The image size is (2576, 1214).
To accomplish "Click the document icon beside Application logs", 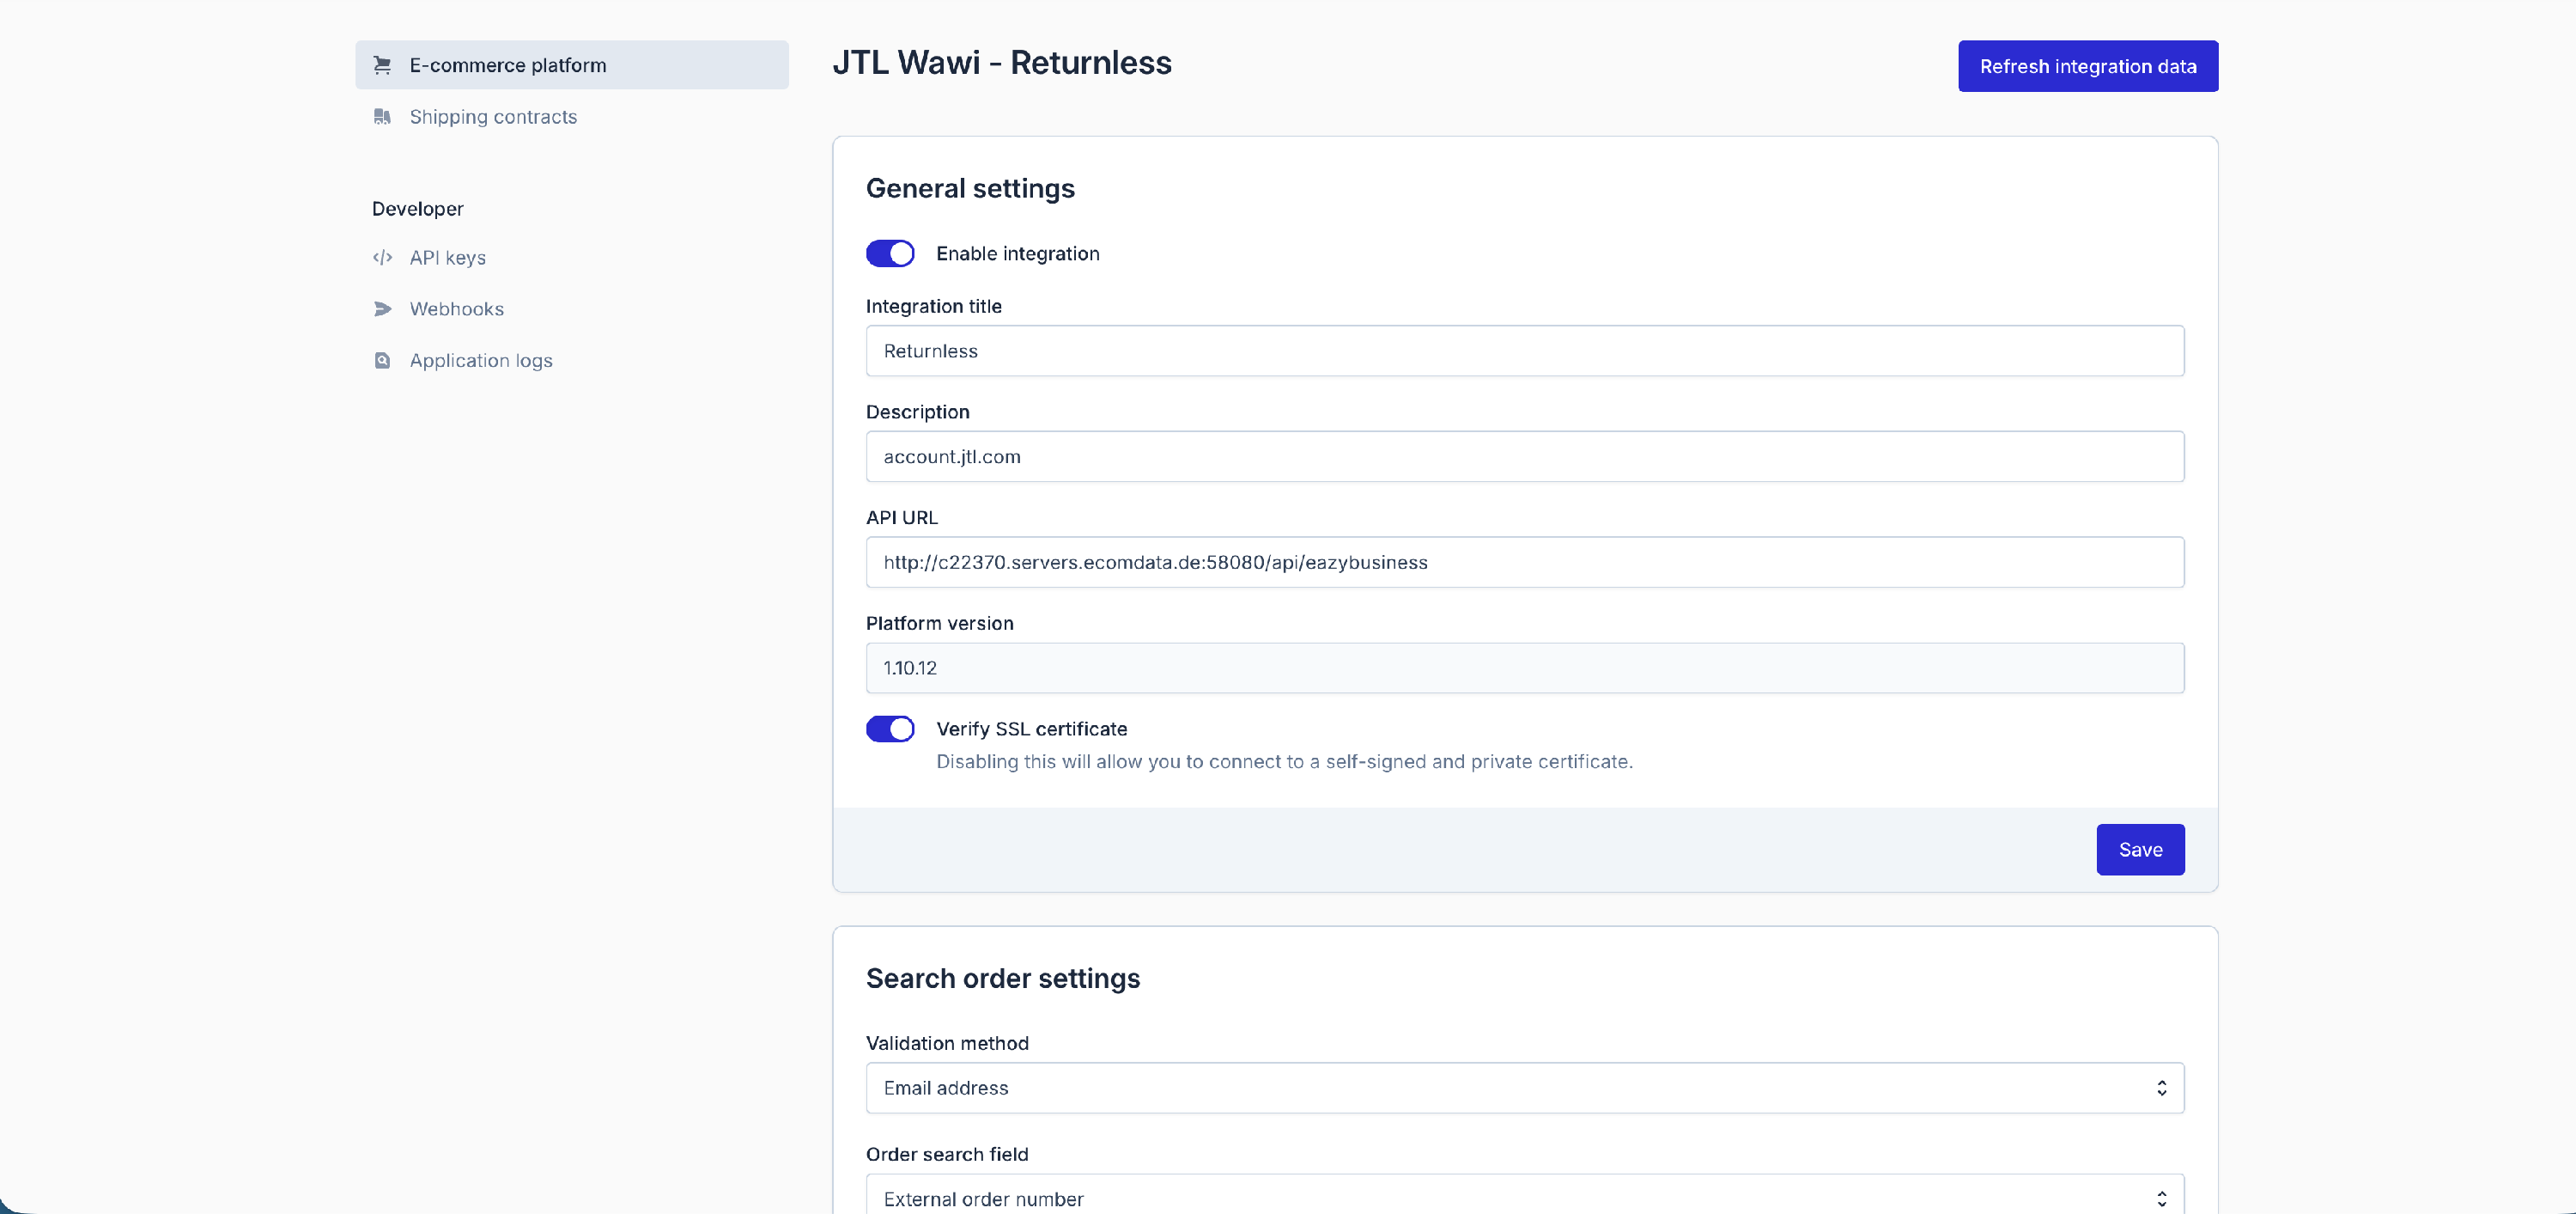I will click(382, 360).
